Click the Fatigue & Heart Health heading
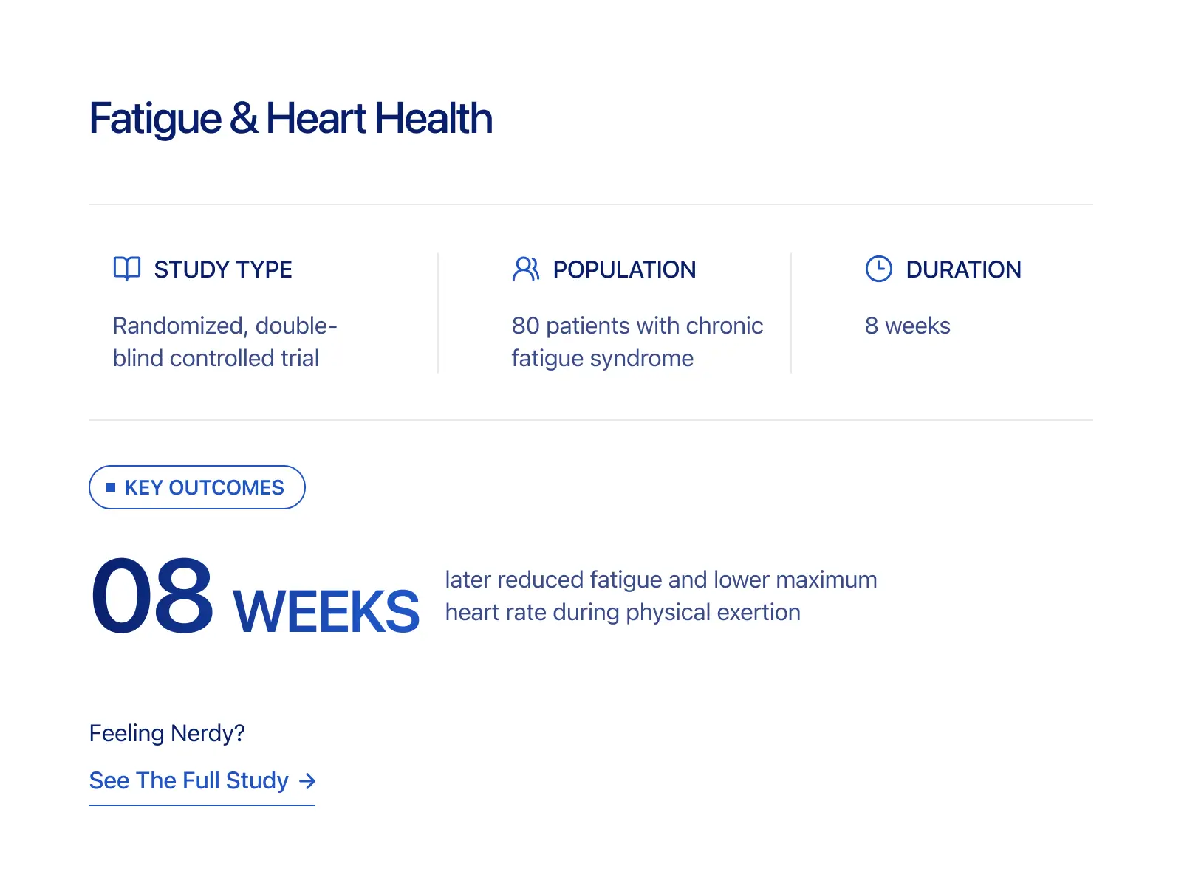The width and height of the screenshot is (1204, 880). pyautogui.click(x=291, y=119)
